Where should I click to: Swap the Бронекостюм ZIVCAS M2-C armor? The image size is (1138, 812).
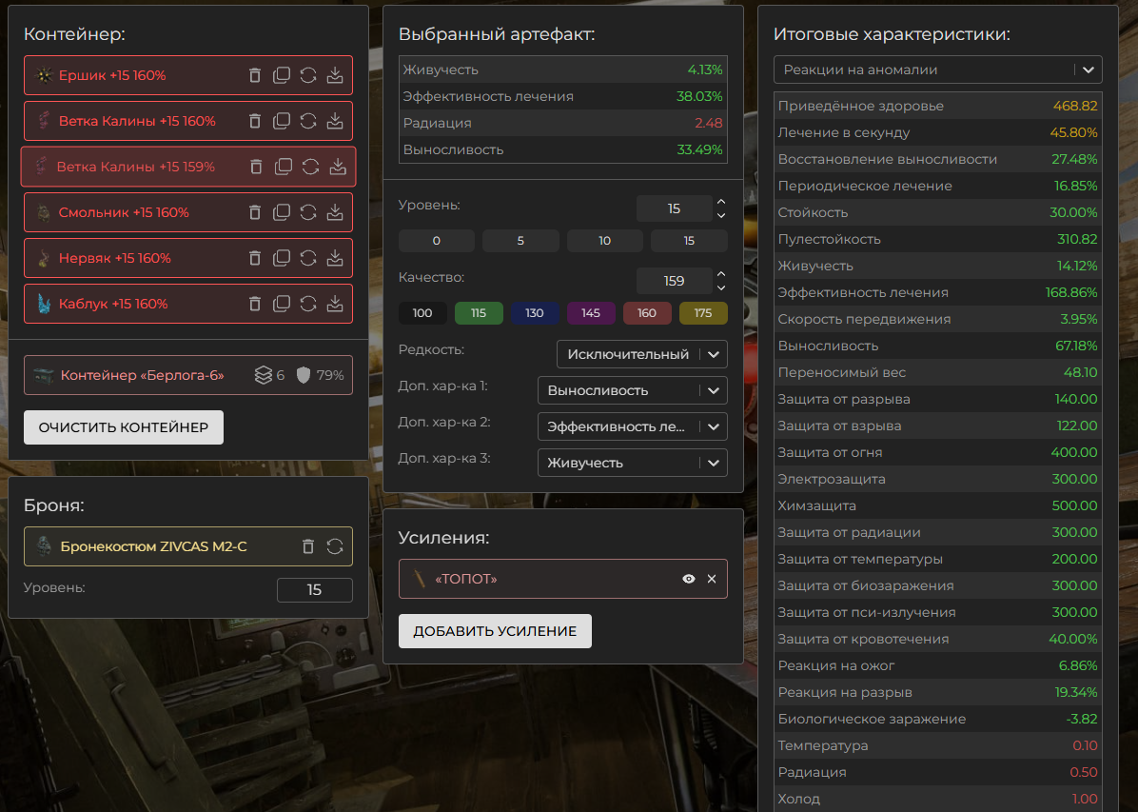335,546
